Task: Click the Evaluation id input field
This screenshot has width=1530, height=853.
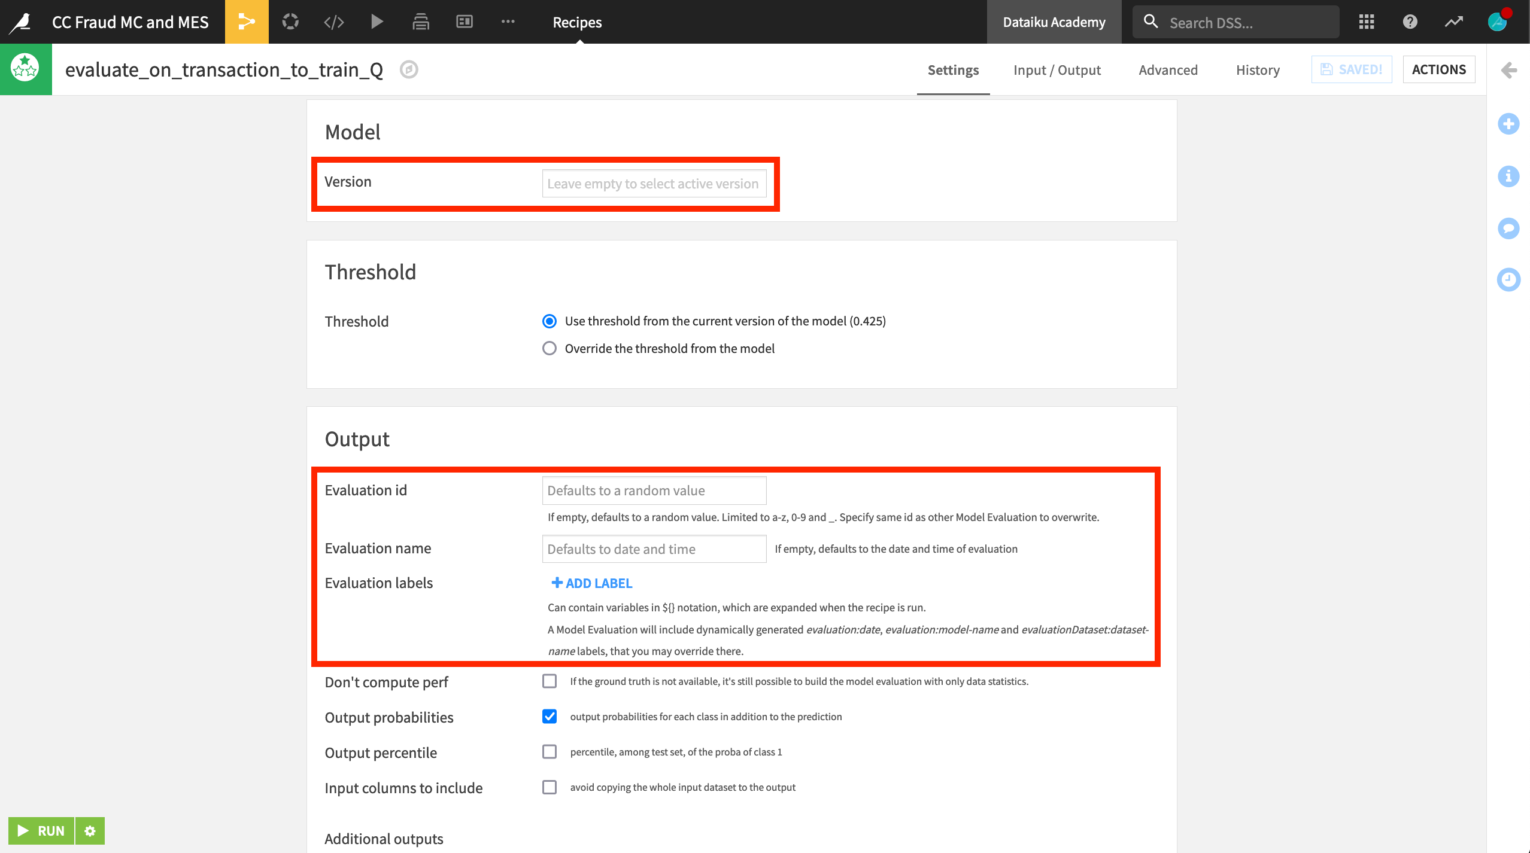Action: click(654, 491)
